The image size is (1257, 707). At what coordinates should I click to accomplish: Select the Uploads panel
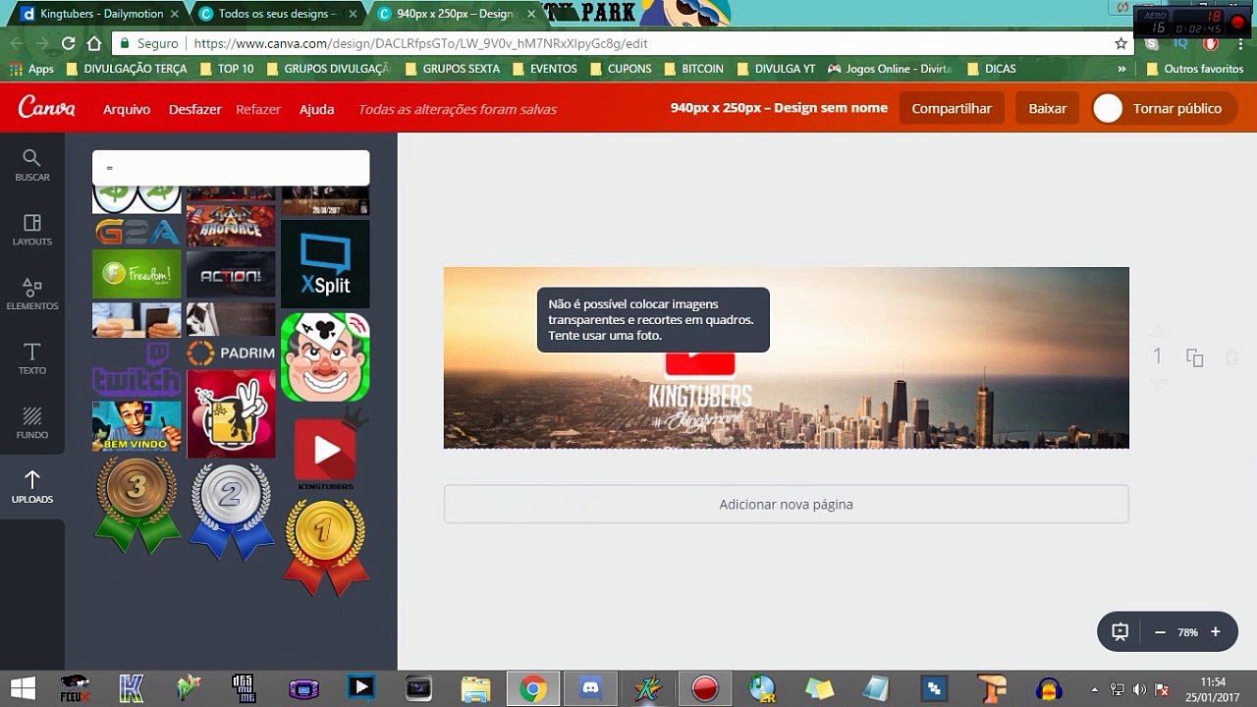(x=31, y=487)
